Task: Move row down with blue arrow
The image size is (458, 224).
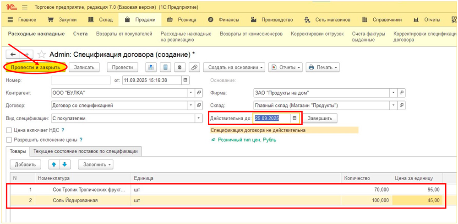Action: (x=65, y=164)
